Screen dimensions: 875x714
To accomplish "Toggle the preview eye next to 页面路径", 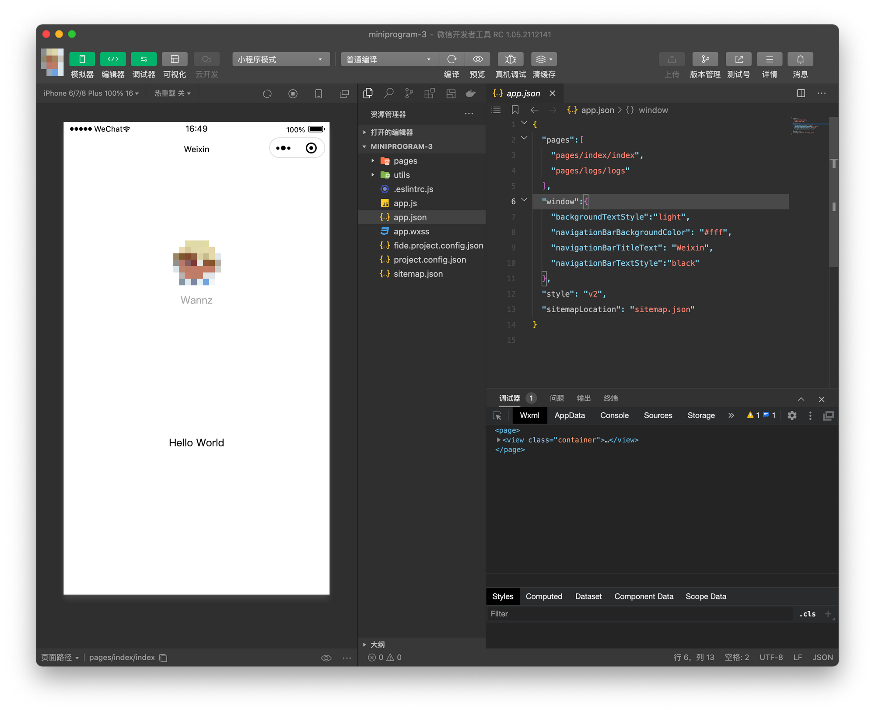I will [x=326, y=658].
